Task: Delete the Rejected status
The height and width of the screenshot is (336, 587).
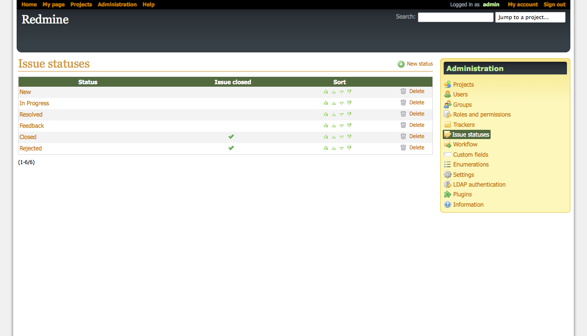Action: coord(412,147)
